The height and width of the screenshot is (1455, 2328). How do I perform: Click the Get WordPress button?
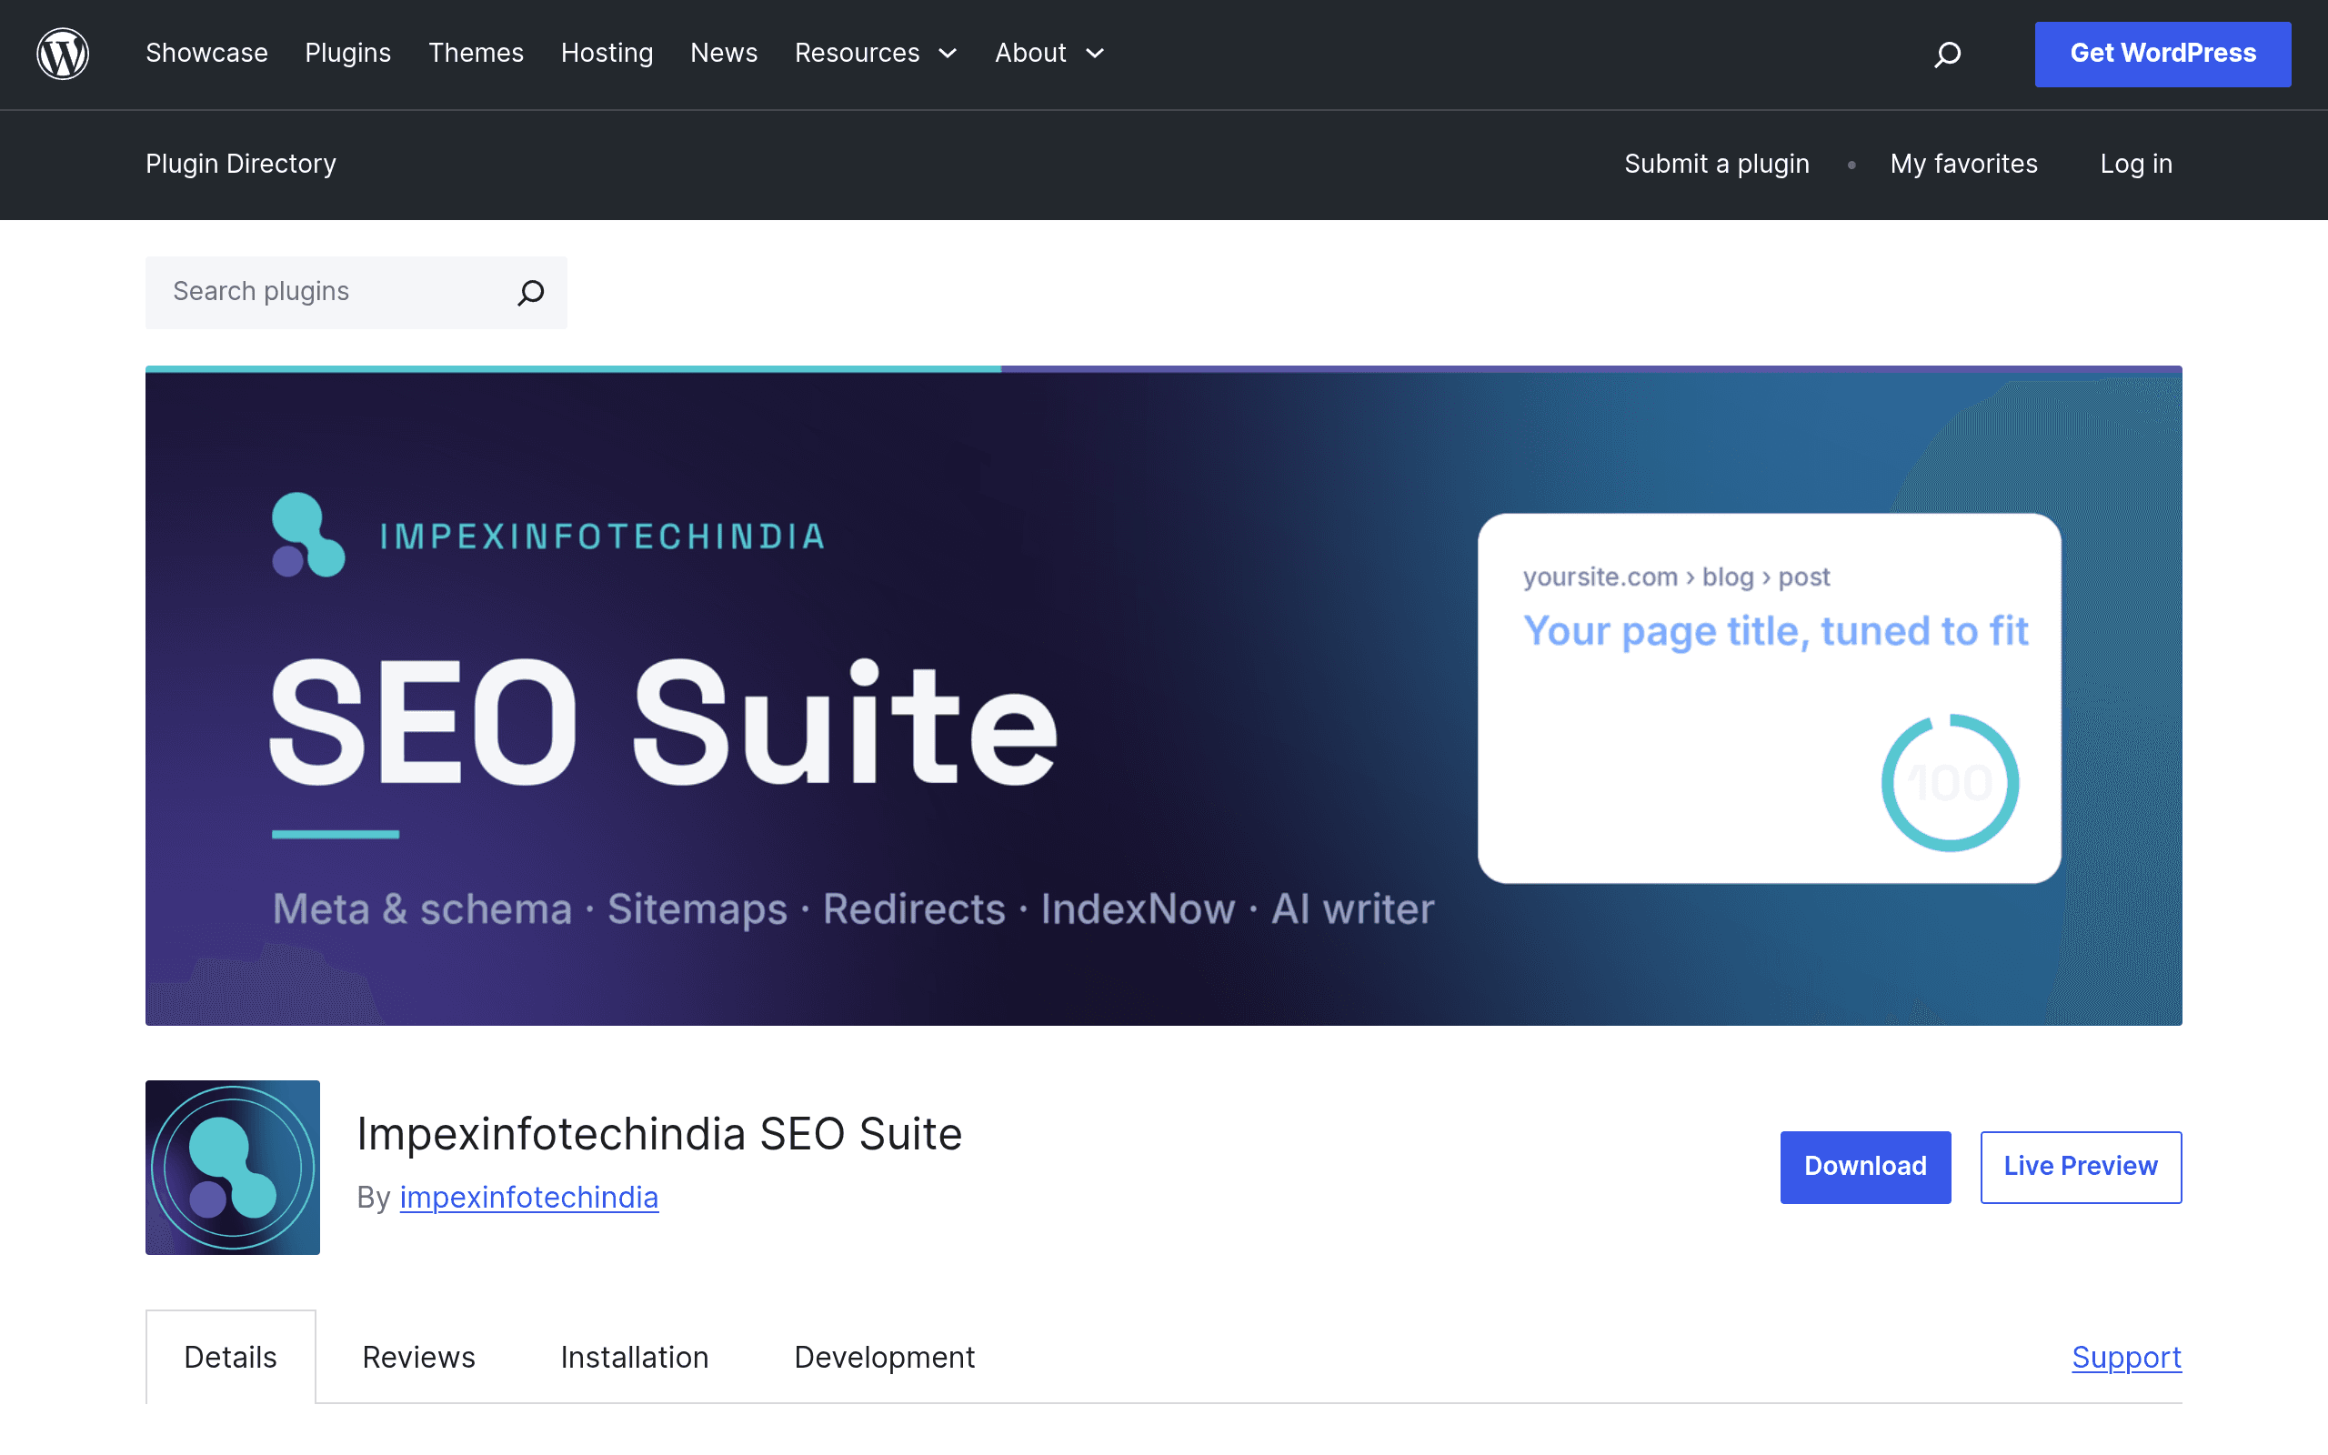(2162, 54)
